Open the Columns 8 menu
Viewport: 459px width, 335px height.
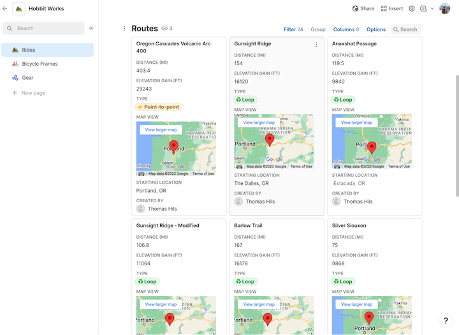346,29
